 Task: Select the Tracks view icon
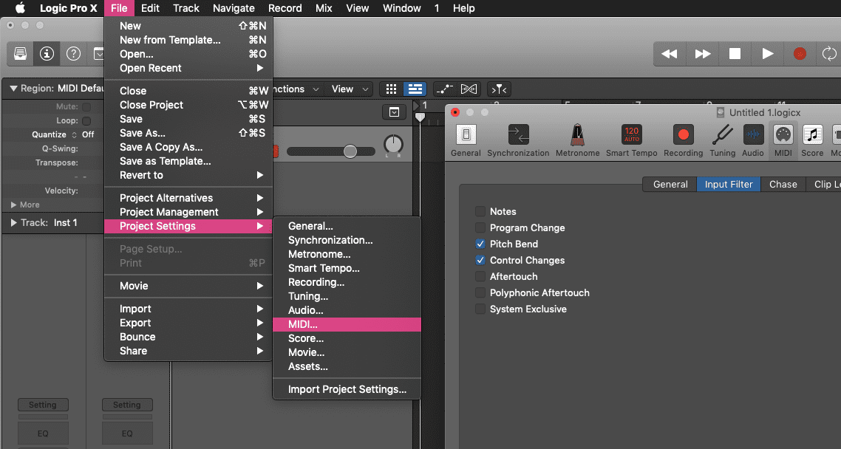(415, 89)
